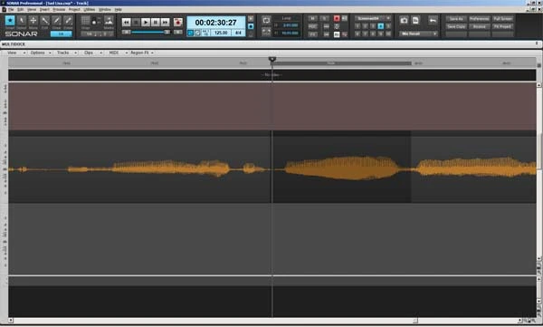
Task: Click the Rewind transport button
Action: pyautogui.click(x=127, y=23)
